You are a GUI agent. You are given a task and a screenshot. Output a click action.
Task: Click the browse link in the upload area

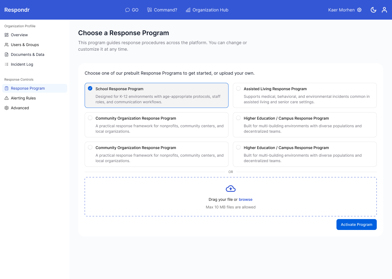(246, 199)
